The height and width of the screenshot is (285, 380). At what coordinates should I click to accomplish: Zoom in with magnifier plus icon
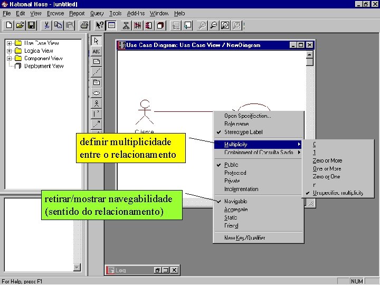(x=202, y=25)
